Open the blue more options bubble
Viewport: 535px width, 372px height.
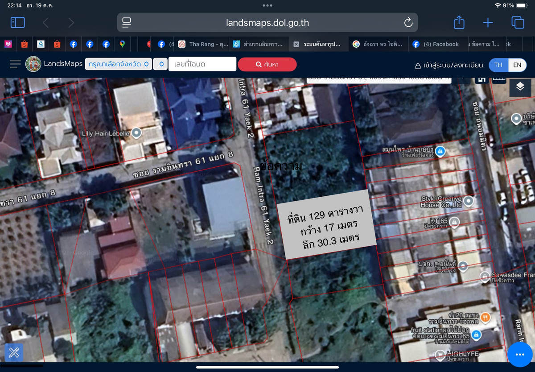pos(519,354)
